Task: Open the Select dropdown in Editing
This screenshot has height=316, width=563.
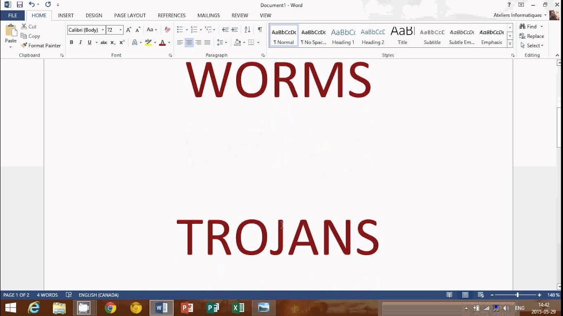Action: [531, 46]
